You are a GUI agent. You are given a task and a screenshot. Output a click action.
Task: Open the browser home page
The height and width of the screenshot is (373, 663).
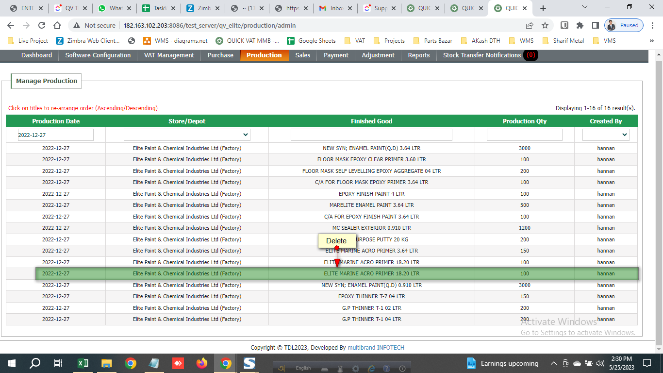57,25
